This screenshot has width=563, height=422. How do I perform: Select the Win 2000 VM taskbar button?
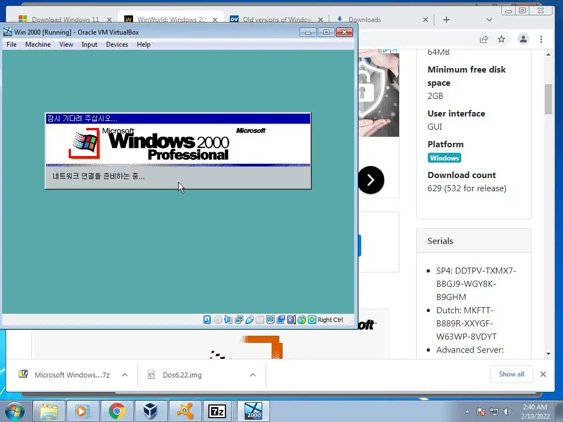(253, 411)
